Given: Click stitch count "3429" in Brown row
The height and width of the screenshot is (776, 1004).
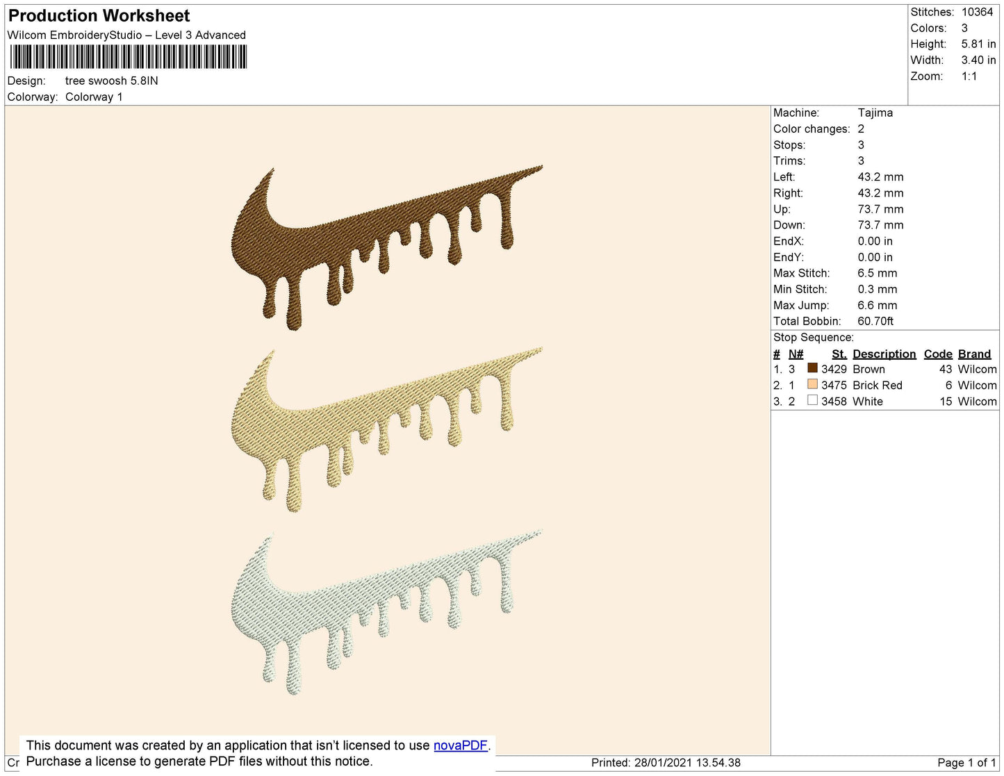Looking at the screenshot, I should 834,370.
